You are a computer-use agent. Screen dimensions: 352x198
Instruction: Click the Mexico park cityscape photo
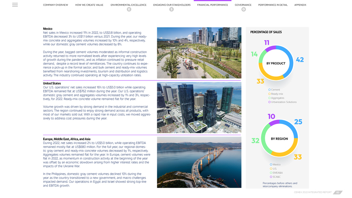coord(199,53)
